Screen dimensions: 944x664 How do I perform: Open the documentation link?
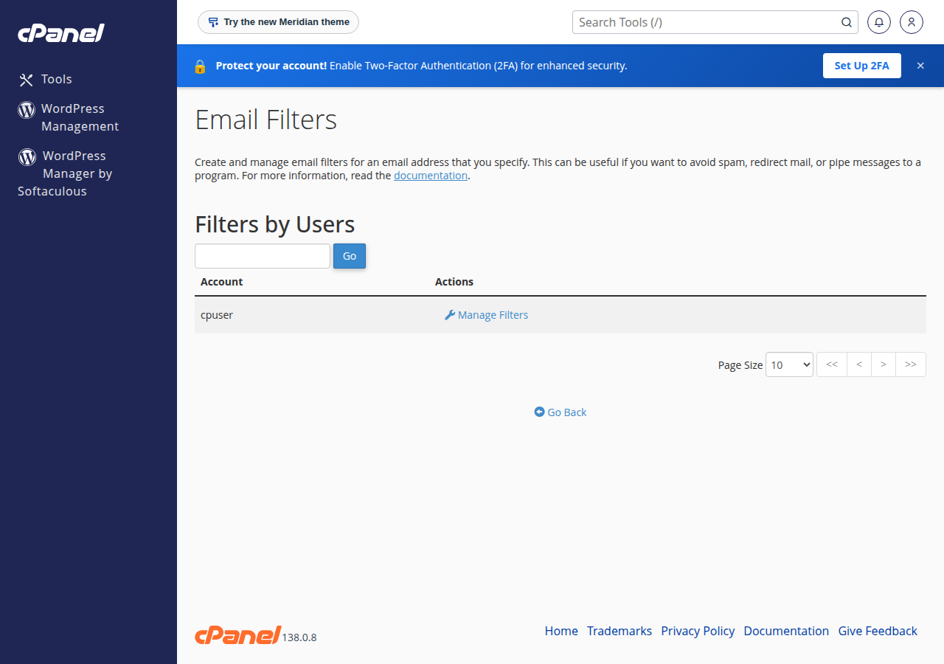pyautogui.click(x=431, y=176)
